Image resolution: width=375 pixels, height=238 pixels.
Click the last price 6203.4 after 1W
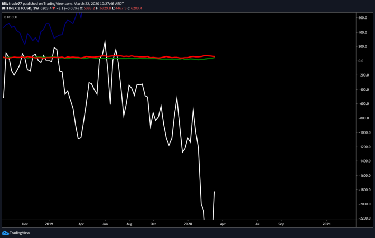[46, 8]
